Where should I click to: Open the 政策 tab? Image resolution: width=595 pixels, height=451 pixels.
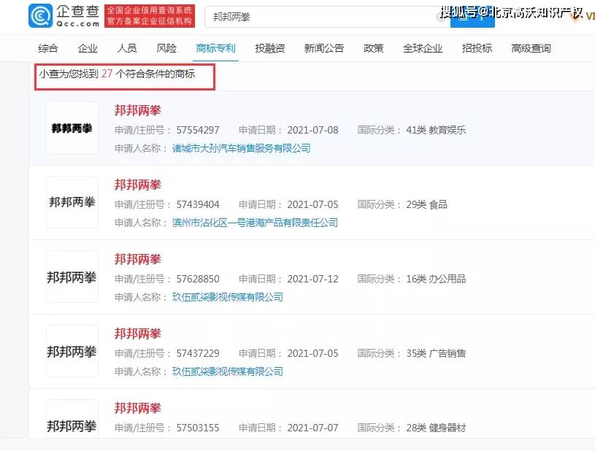373,48
